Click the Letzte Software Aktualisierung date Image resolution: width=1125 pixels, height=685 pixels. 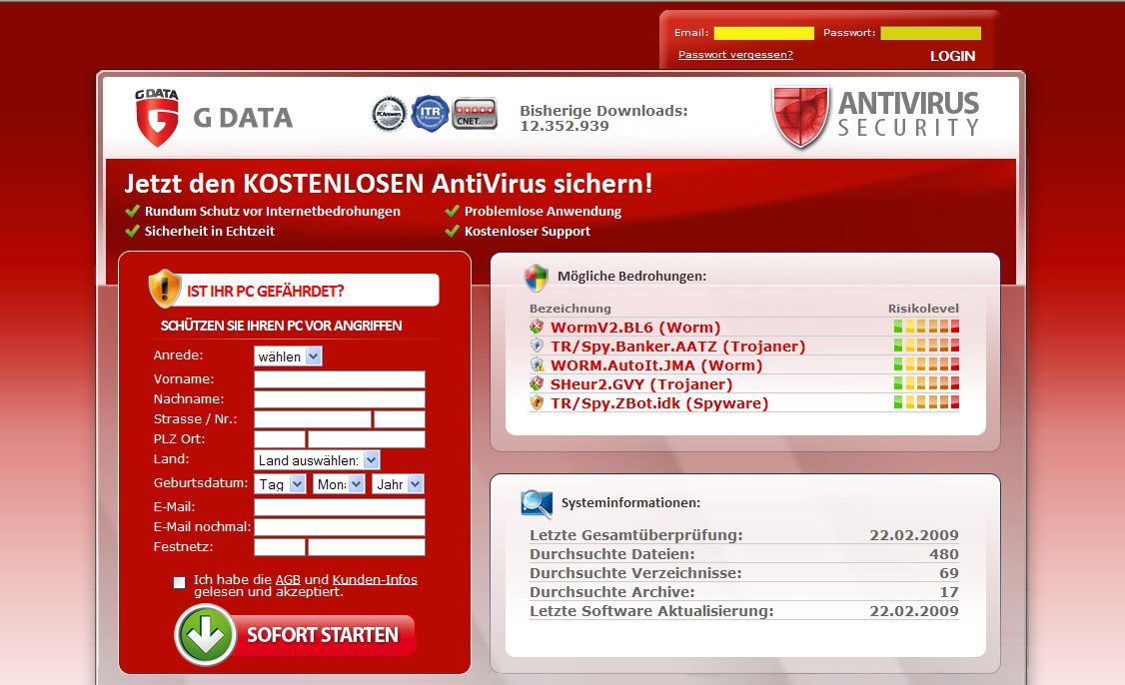(914, 611)
